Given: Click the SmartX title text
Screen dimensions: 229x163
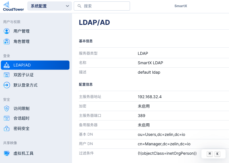Looking at the screenshot, I should tap(181, 6).
